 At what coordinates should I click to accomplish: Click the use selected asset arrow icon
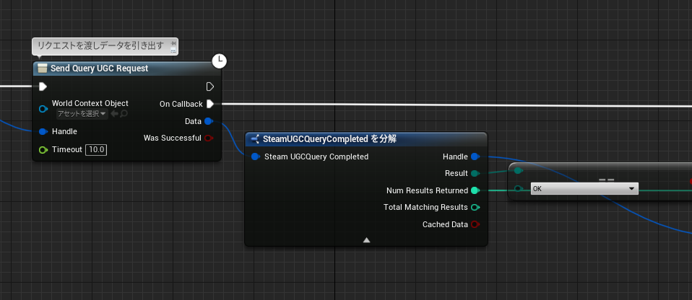(114, 114)
